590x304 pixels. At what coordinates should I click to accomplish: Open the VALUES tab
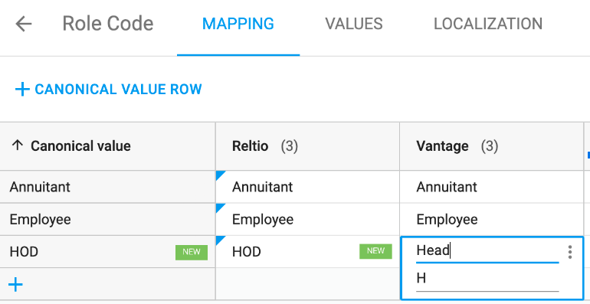(354, 24)
